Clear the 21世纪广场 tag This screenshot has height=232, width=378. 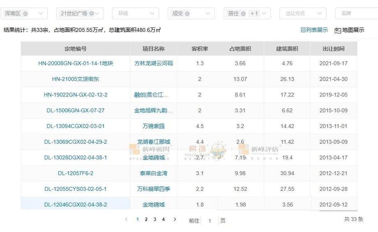click(91, 14)
